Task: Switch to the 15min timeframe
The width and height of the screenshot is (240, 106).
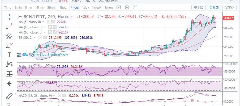Action: (40, 8)
